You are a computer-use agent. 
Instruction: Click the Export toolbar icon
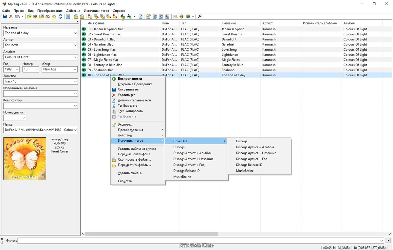pyautogui.click(x=148, y=16)
